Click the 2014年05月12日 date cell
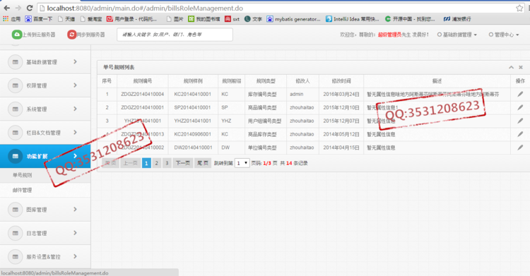 coord(341,134)
